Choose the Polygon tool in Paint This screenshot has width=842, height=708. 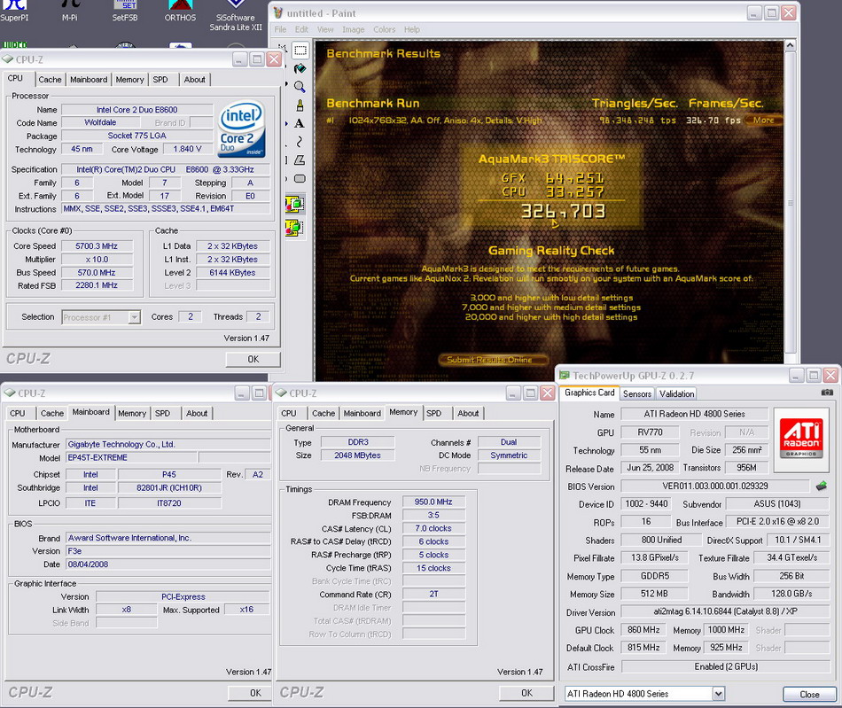[x=300, y=160]
